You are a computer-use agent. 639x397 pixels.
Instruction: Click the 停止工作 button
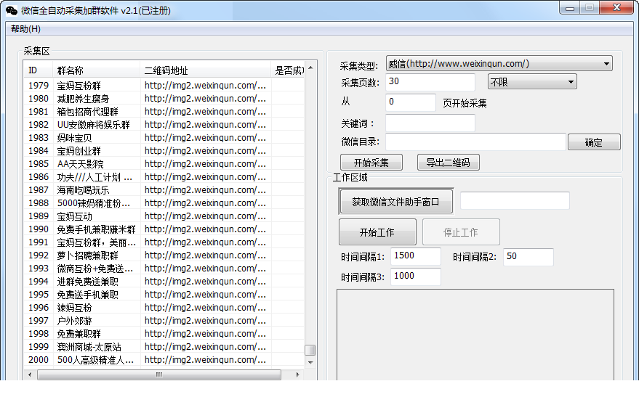pos(461,232)
